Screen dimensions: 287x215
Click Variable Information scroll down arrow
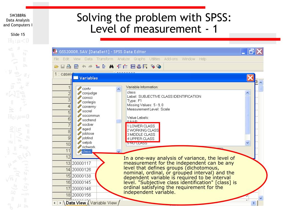pyautogui.click(x=247, y=142)
